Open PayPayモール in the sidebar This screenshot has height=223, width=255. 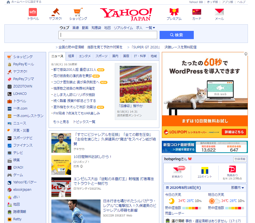tap(24, 64)
